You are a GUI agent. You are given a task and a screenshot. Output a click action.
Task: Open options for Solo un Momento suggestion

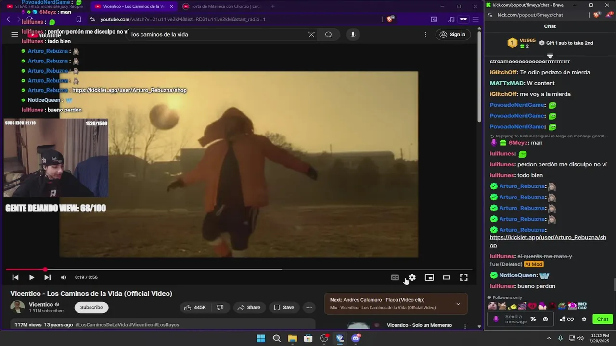465,326
